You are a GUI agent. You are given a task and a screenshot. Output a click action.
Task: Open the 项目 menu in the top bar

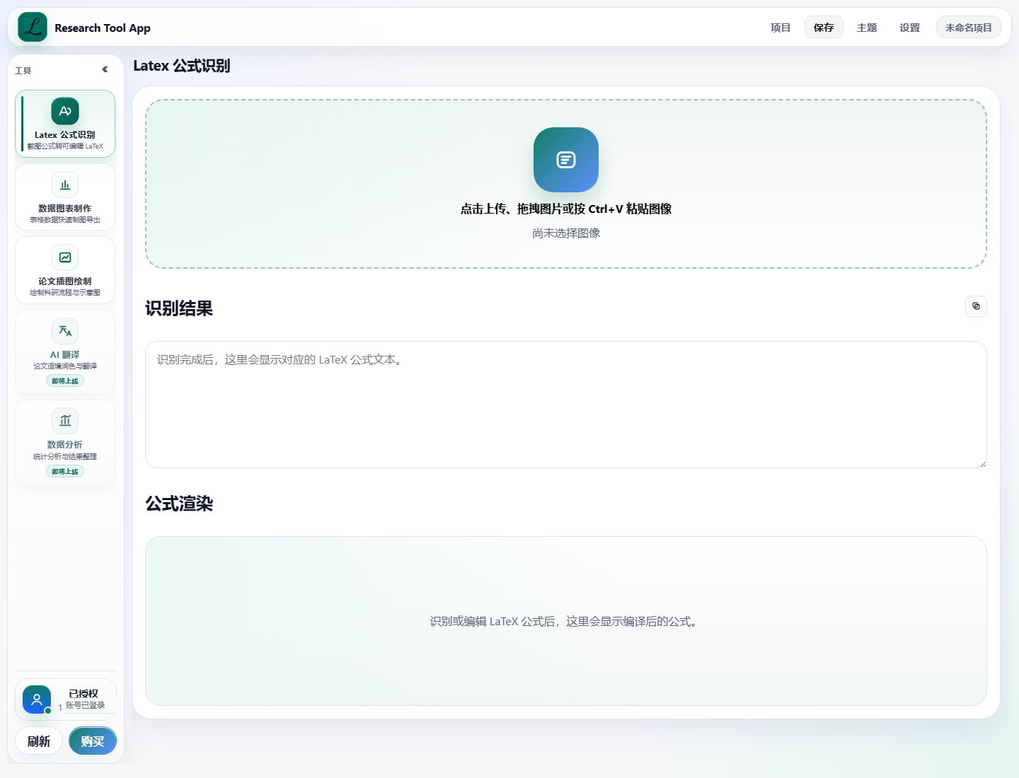coord(781,28)
